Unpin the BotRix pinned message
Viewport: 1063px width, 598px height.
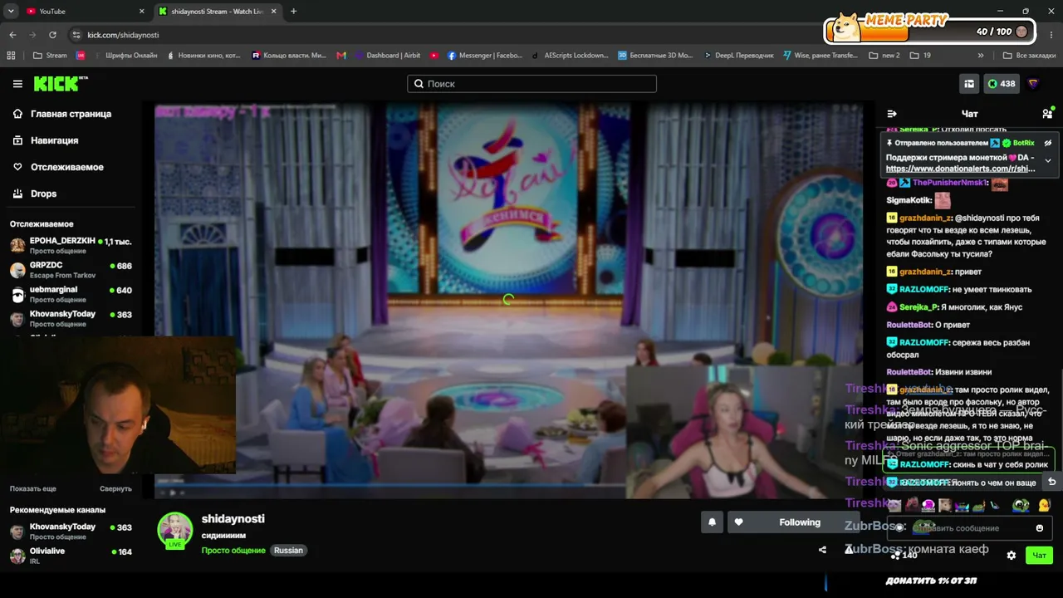tap(1048, 143)
